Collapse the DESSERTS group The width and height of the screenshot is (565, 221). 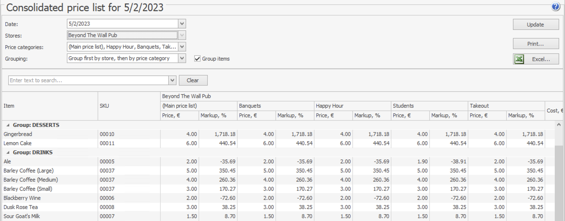[x=7, y=125]
